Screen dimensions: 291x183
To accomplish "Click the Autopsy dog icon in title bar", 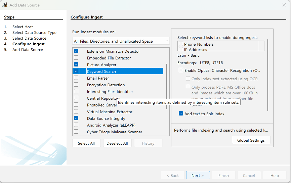I will (x=5, y=5).
